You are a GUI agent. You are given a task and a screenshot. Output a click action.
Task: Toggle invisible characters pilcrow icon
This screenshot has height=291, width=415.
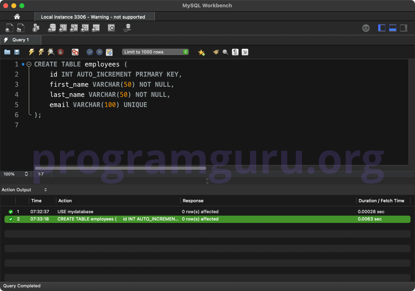click(x=235, y=52)
